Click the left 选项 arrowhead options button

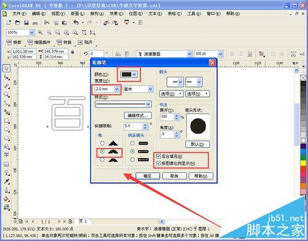click(x=171, y=94)
